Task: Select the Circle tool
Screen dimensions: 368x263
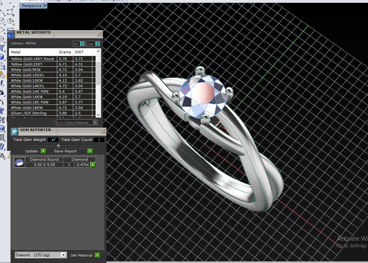Action: point(2,21)
